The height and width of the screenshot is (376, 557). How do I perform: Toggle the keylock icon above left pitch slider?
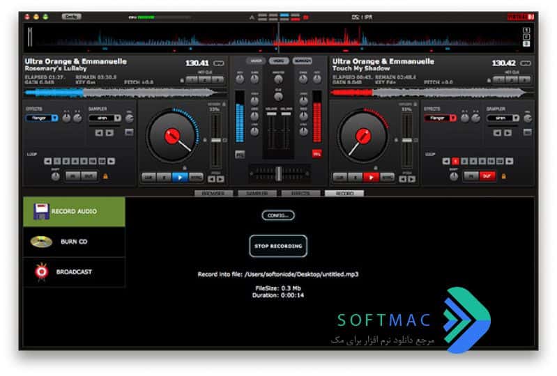click(x=224, y=104)
